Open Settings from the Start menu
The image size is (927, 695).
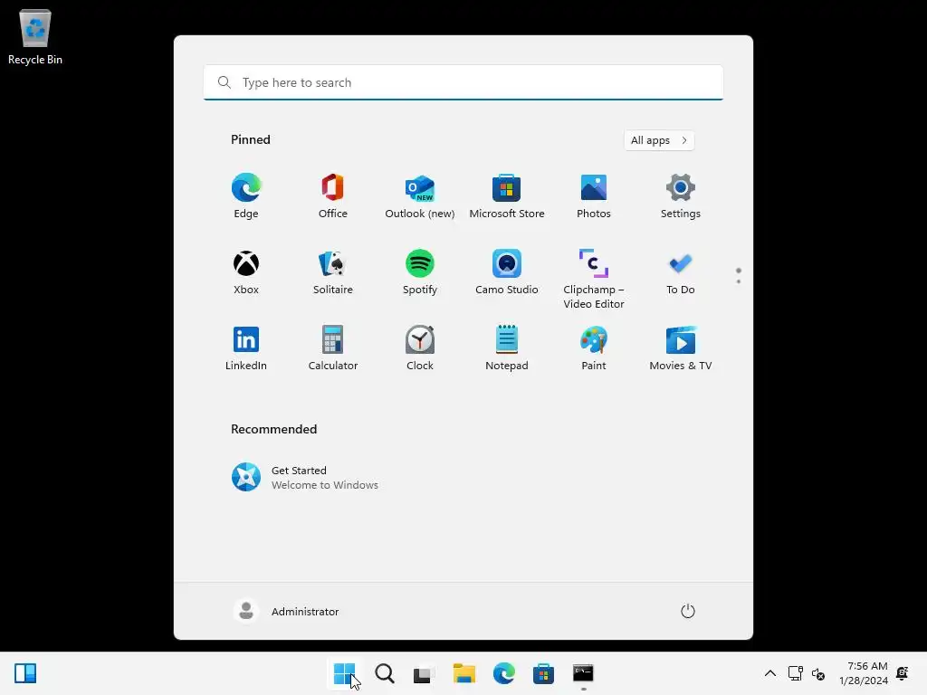[681, 195]
